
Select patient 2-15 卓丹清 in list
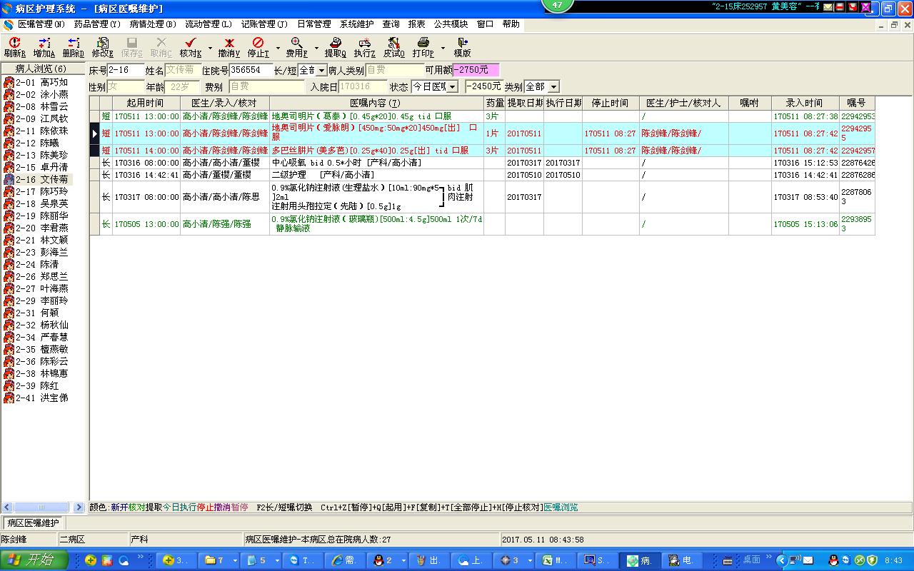42,168
